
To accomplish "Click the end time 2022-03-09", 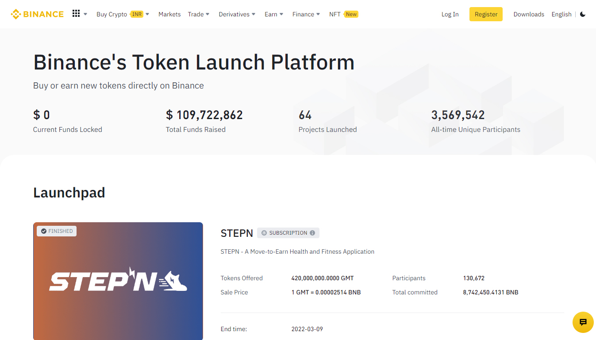I will click(307, 329).
